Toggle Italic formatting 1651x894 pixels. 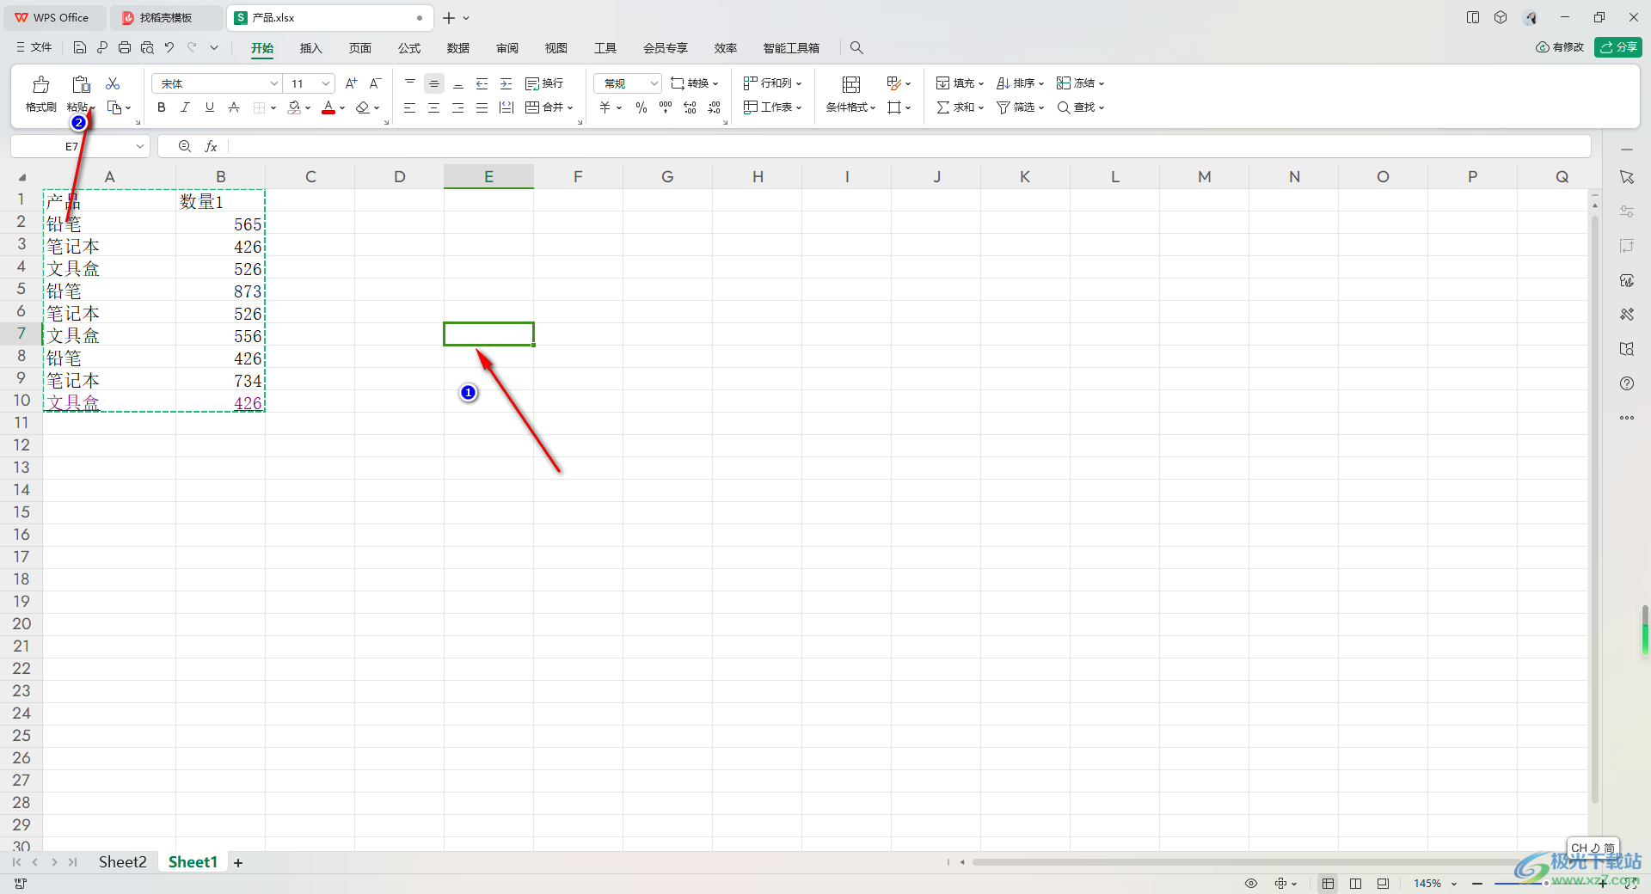point(185,107)
